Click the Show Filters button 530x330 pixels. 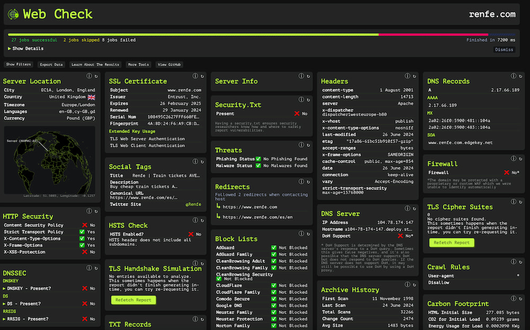[18, 65]
